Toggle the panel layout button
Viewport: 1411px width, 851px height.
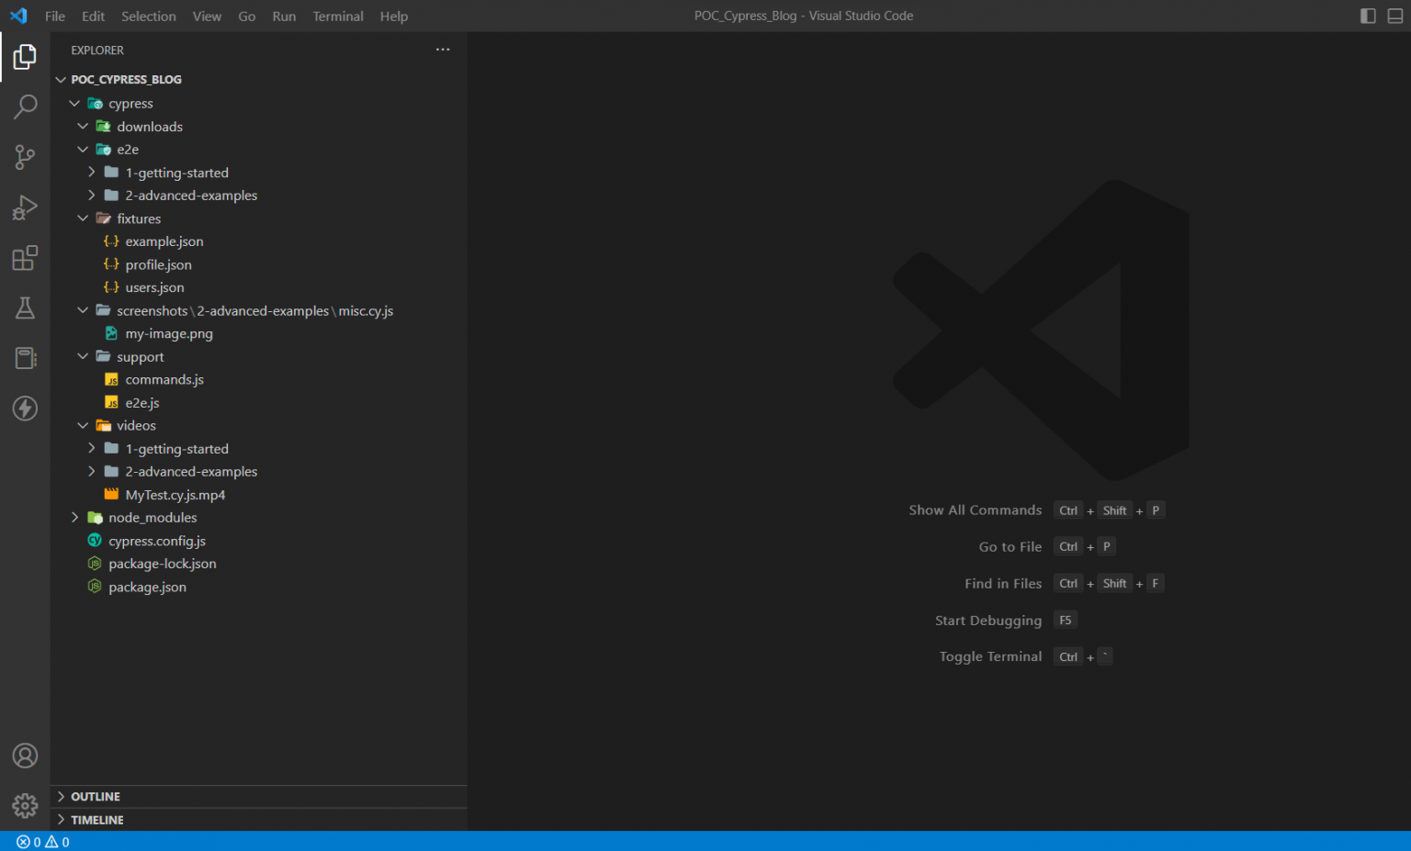tap(1395, 16)
